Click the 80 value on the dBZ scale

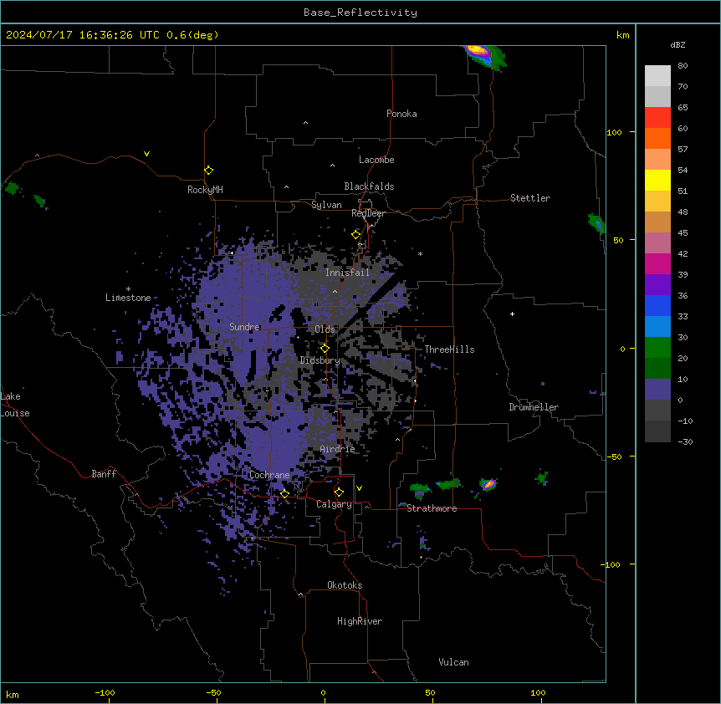pos(683,66)
